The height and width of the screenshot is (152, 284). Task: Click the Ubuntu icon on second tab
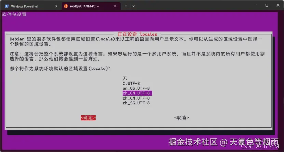coord(66,6)
